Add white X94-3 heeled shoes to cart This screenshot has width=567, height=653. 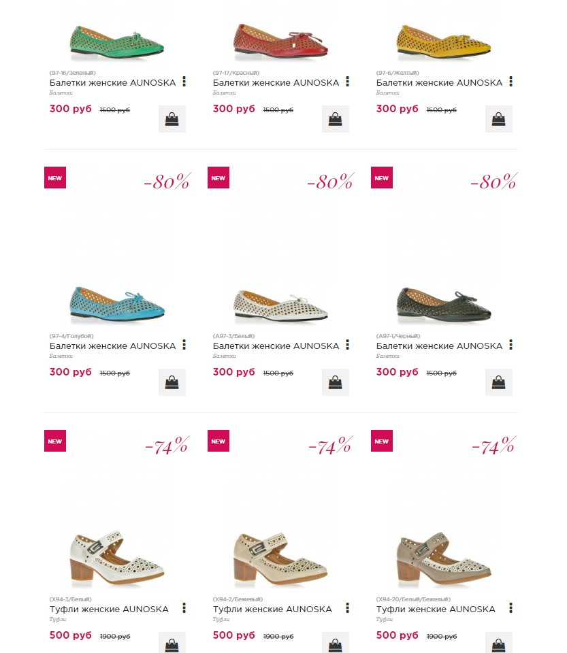coord(172,643)
